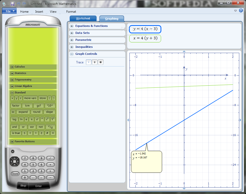Select the equation x = 4(y + 3)

coord(145,38)
